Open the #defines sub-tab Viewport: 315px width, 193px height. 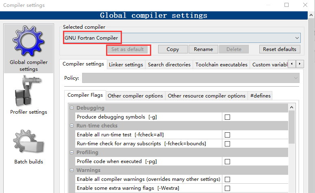(261, 96)
